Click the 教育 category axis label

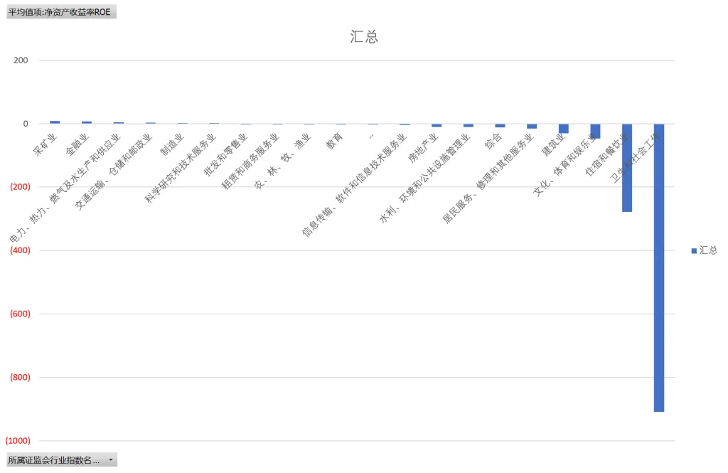[x=334, y=141]
